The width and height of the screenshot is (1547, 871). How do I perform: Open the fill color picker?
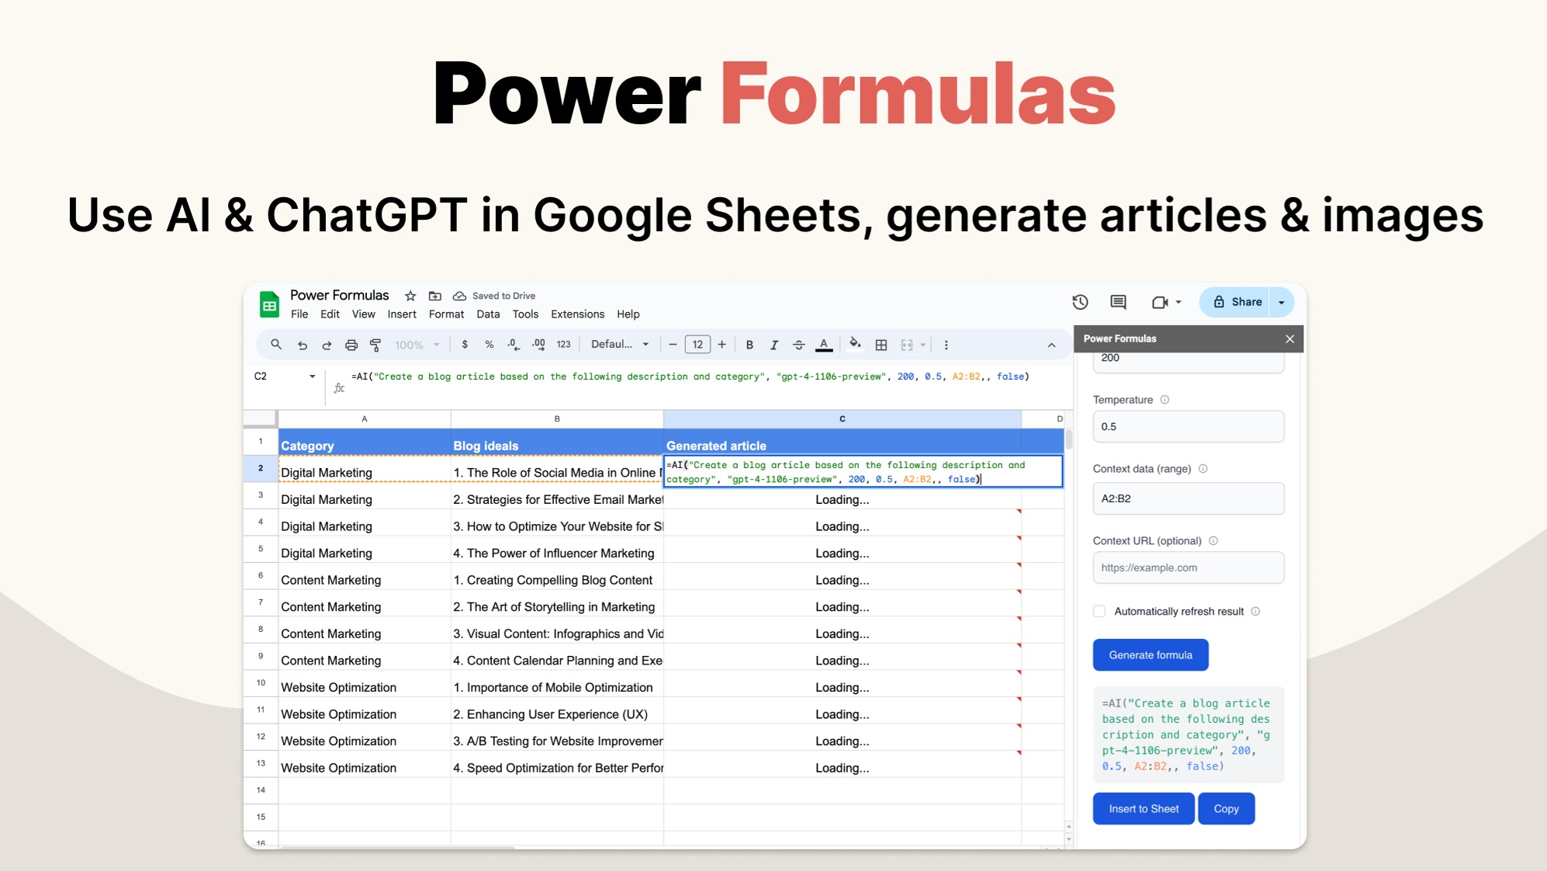pos(855,345)
